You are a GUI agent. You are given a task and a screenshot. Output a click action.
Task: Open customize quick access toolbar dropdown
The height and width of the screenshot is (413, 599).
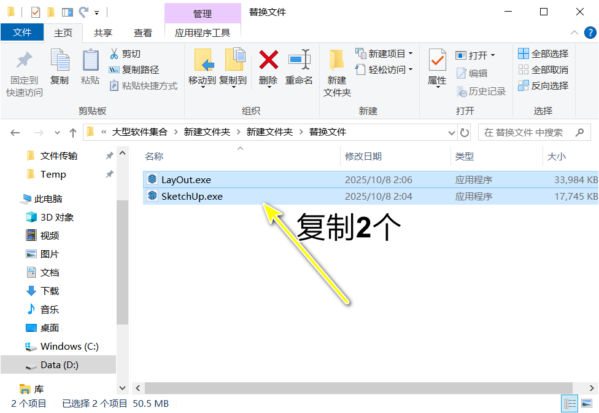coord(96,13)
